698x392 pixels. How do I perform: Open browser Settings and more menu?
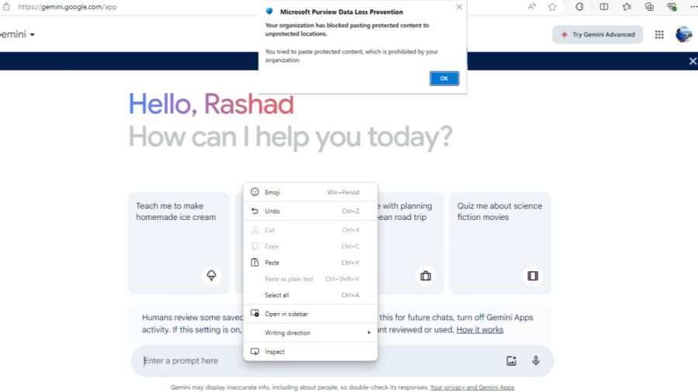pyautogui.click(x=693, y=7)
